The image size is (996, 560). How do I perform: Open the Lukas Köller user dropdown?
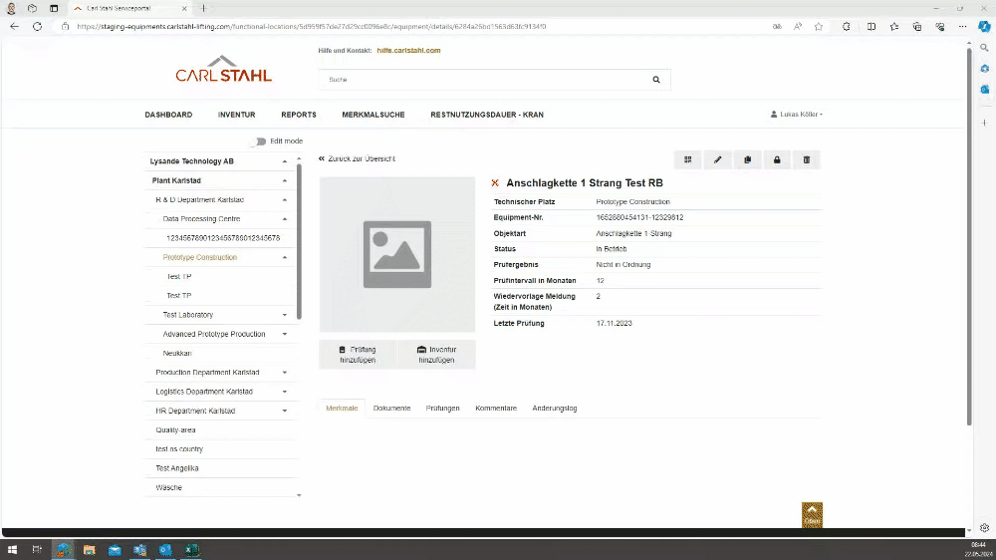(x=797, y=115)
